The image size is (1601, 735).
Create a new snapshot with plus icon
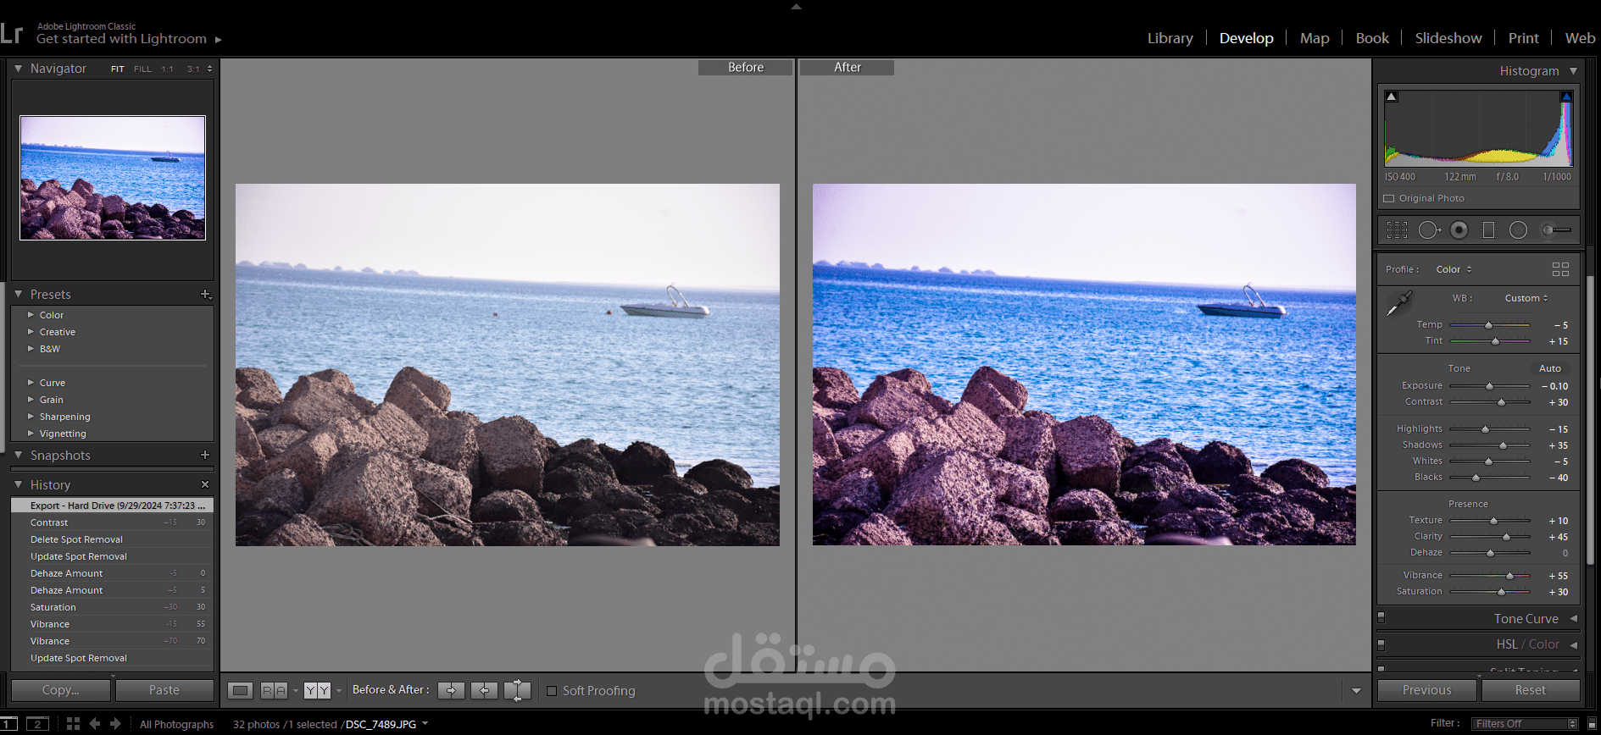(205, 455)
